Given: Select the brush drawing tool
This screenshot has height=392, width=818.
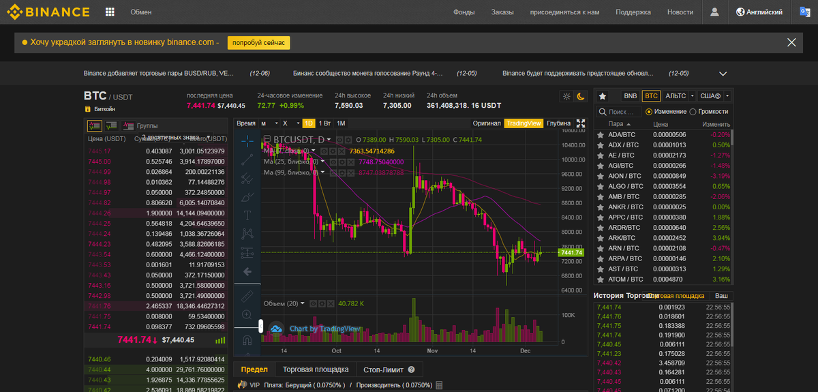Looking at the screenshot, I should point(247,197).
